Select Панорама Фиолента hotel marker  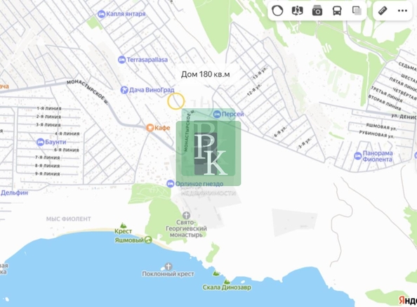click(358, 156)
